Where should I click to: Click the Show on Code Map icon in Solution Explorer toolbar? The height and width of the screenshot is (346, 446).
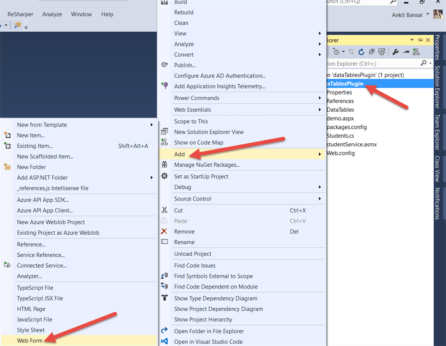416,51
